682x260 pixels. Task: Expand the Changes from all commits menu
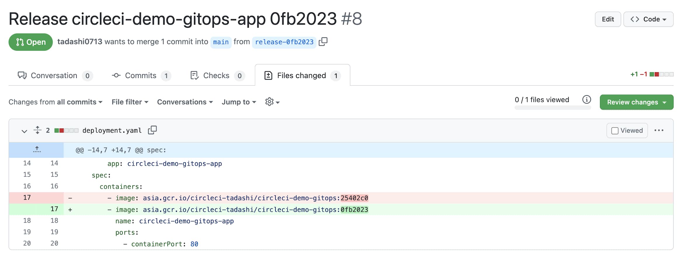pos(55,102)
